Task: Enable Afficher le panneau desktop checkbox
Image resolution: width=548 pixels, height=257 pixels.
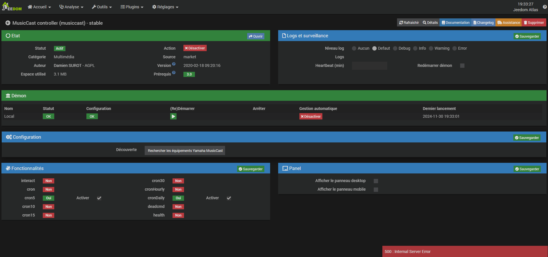Action: click(x=376, y=181)
